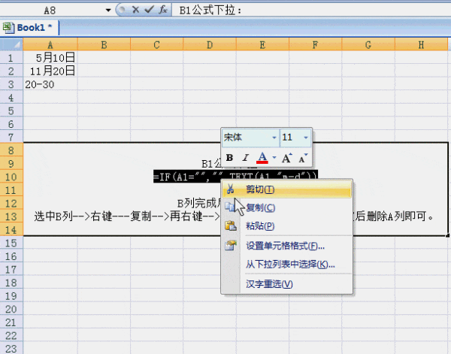Viewport: 451px width, 354px height.
Task: Select column H header
Action: 421,45
